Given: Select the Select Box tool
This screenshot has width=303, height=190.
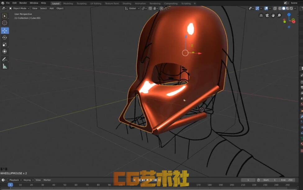Looking at the screenshot, I should coord(5,16).
